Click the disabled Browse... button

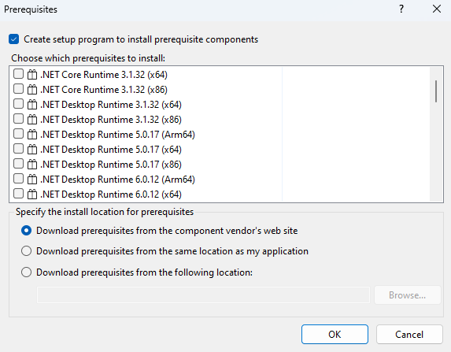407,295
